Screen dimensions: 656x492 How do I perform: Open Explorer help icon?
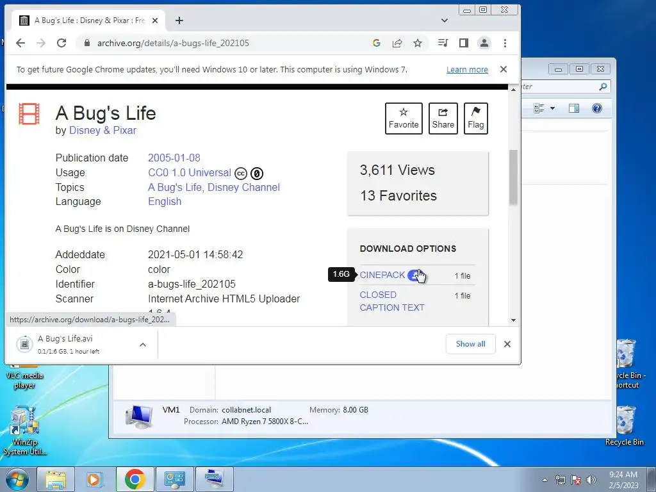coord(597,109)
